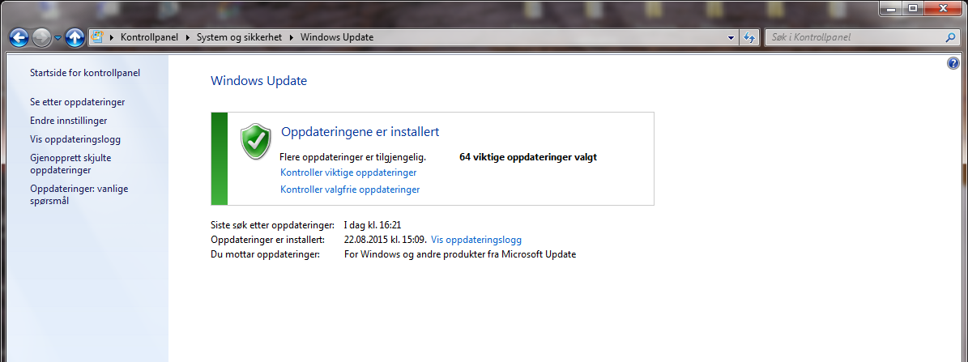Click Kontroller valgfrie oppdateringer link
Viewport: 968px width, 362px height.
(x=350, y=190)
